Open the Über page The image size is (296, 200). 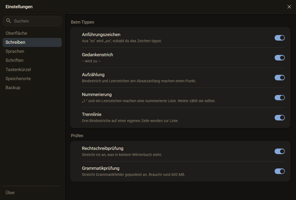click(x=32, y=193)
